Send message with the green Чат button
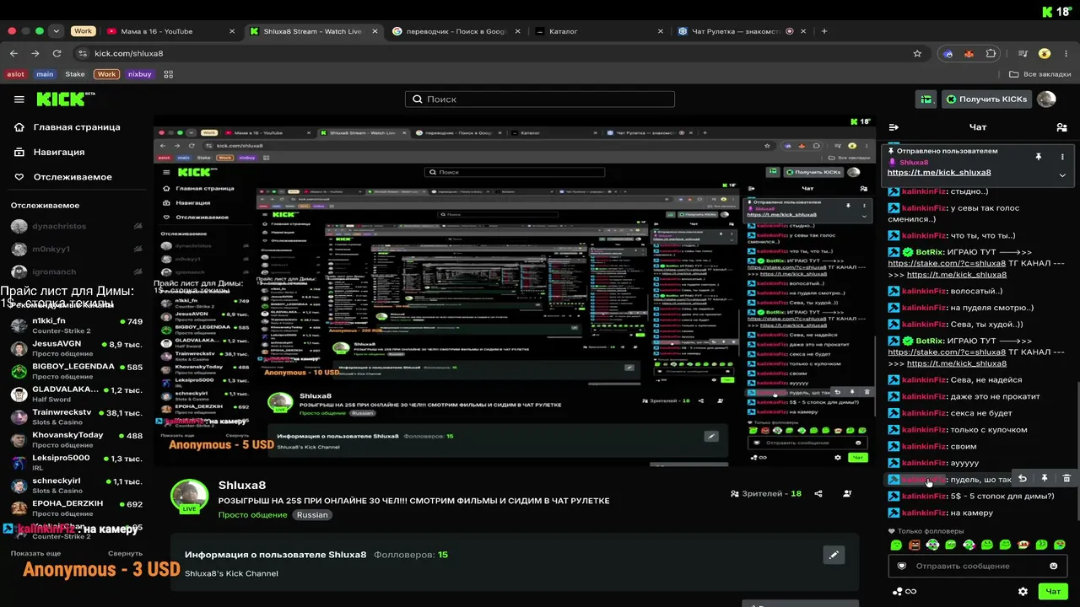Image resolution: width=1080 pixels, height=607 pixels. (1053, 592)
